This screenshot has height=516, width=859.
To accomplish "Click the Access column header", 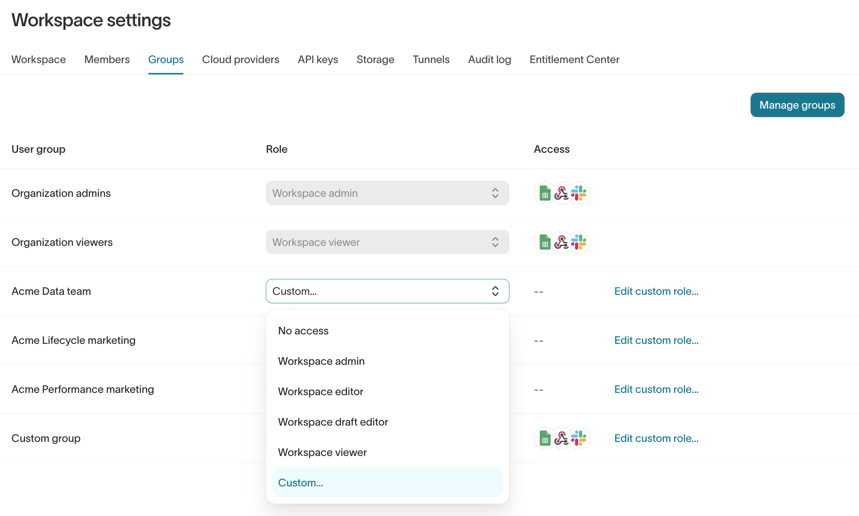I will click(x=552, y=149).
